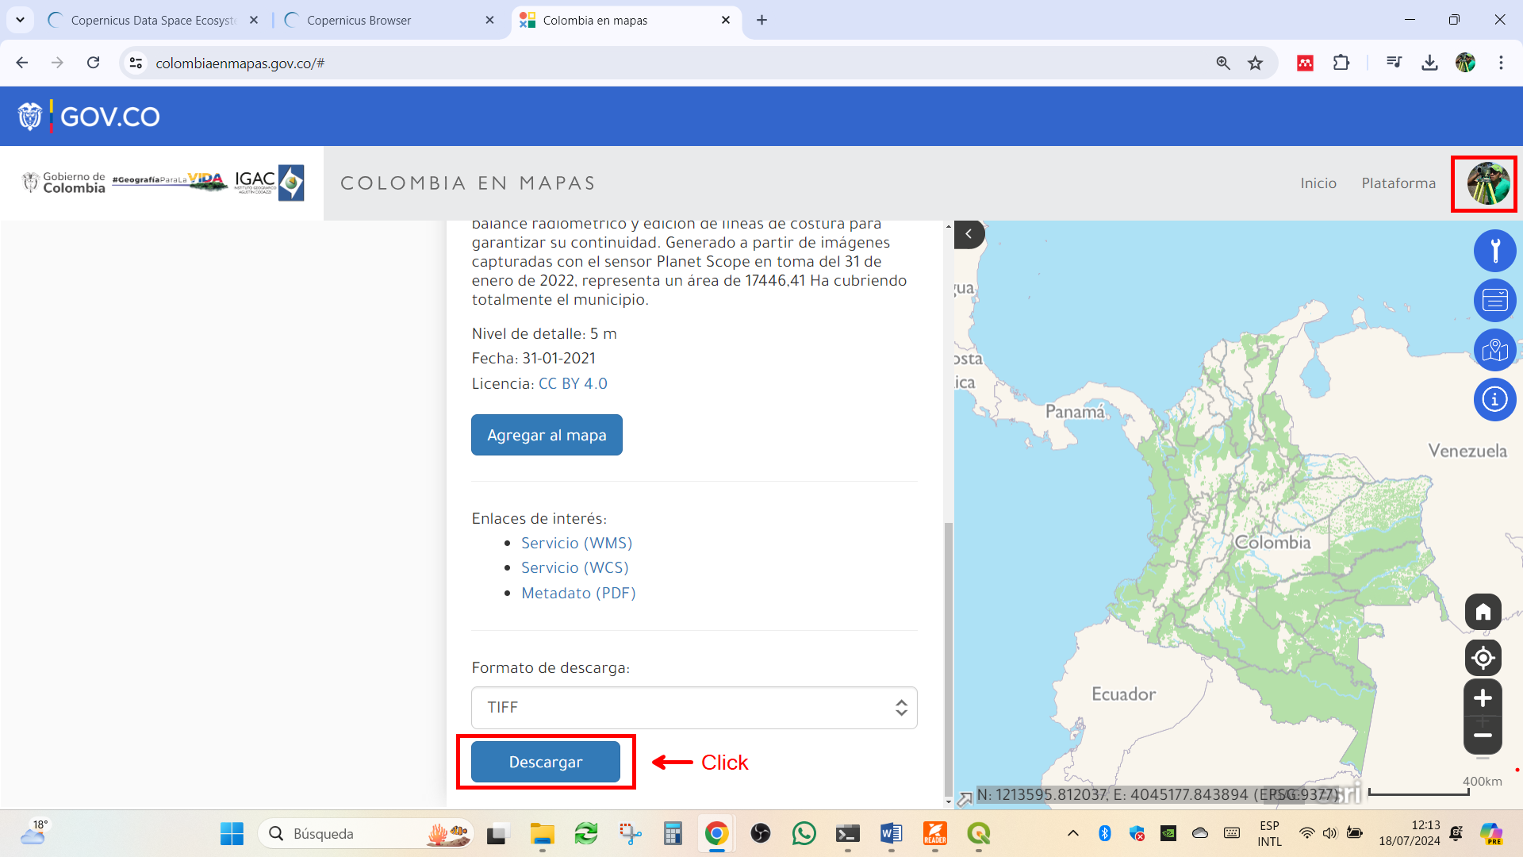Image resolution: width=1523 pixels, height=857 pixels.
Task: Open the TIFF download format dropdown
Action: click(x=694, y=708)
